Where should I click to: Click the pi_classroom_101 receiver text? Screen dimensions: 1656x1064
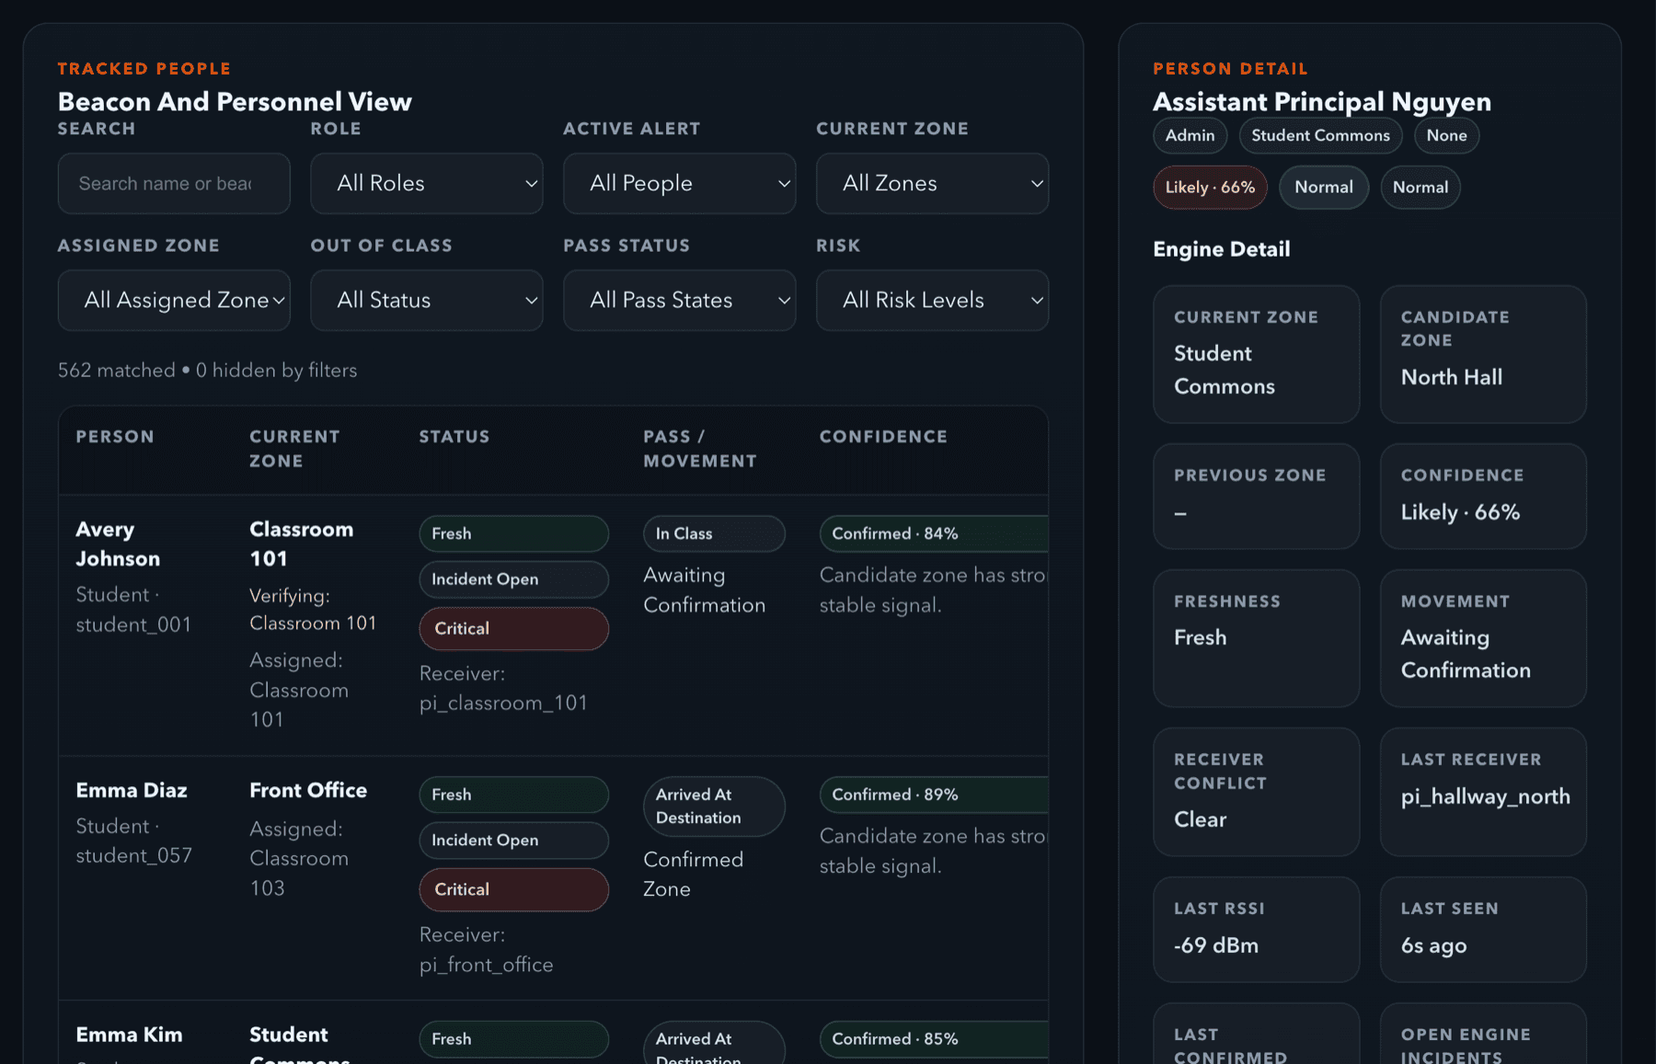point(503,704)
